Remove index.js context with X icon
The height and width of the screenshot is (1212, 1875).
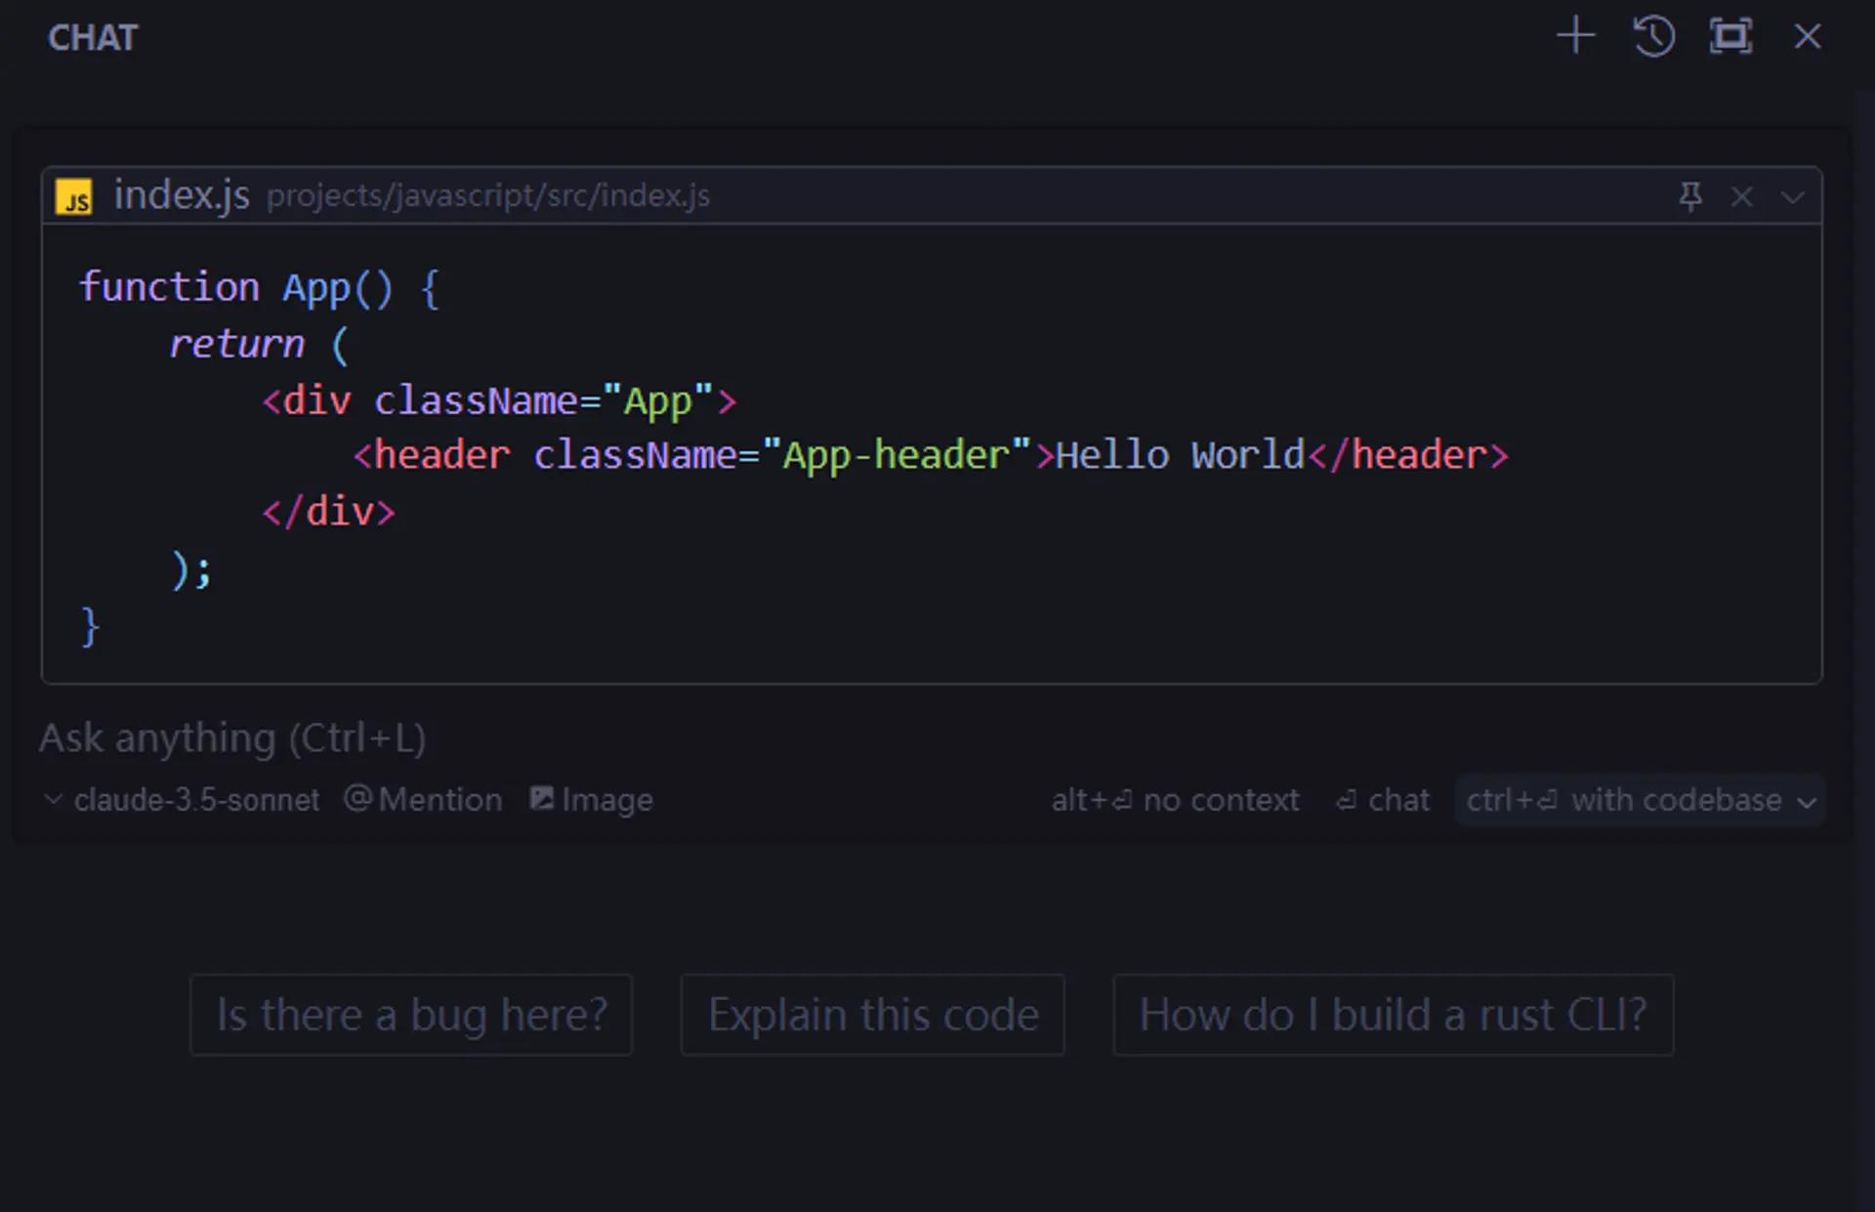pos(1741,196)
